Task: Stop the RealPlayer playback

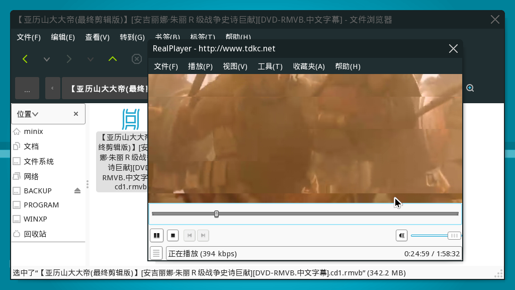Action: [173, 236]
